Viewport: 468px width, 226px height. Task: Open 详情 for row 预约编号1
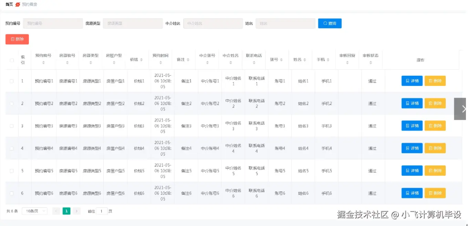point(412,81)
